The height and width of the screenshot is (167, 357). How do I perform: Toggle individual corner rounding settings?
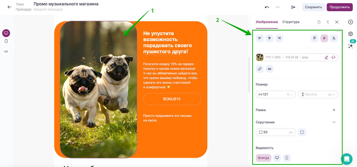coord(302,132)
